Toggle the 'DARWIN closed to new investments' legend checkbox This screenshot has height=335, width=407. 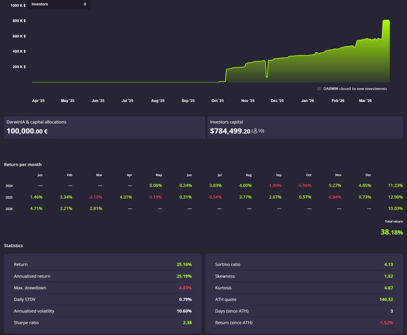tap(319, 88)
